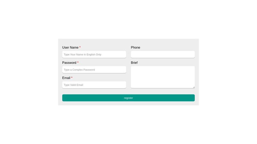
Task: Click the gray form panel background
Action: pyautogui.click(x=128, y=91)
